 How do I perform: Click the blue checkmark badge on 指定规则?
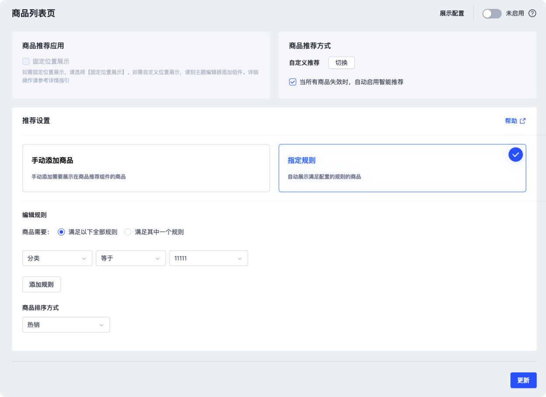point(515,155)
